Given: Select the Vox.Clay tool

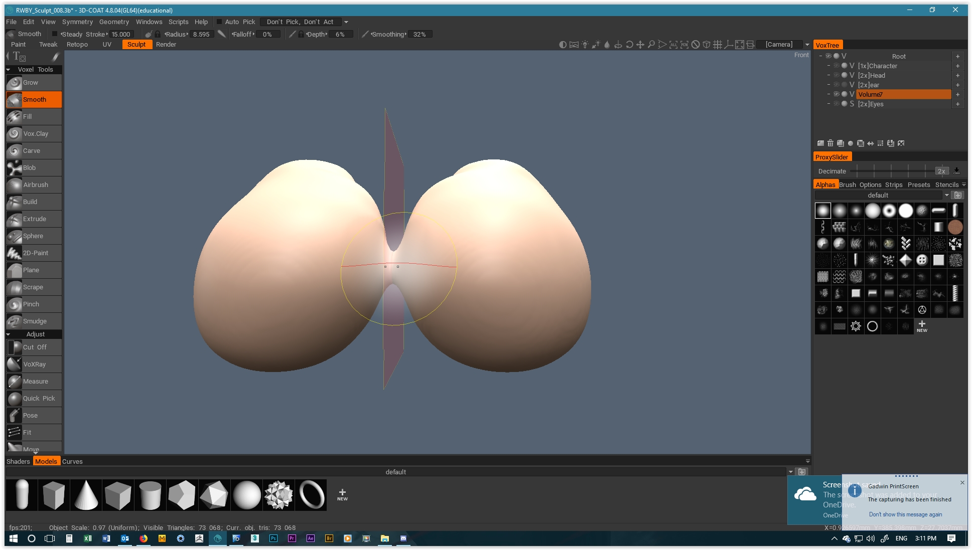Looking at the screenshot, I should [34, 134].
